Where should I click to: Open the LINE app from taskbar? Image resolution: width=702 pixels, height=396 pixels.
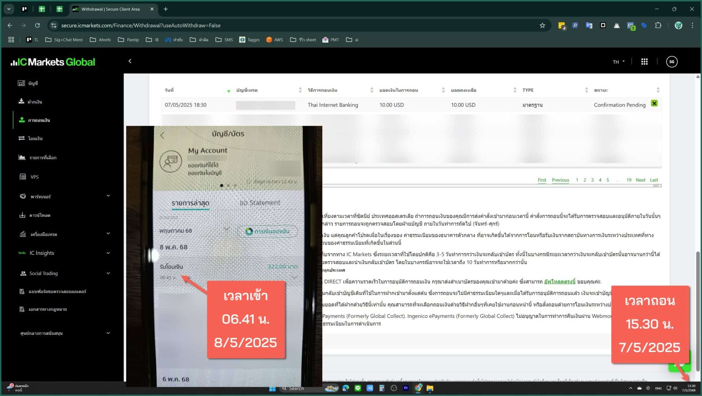pyautogui.click(x=358, y=388)
